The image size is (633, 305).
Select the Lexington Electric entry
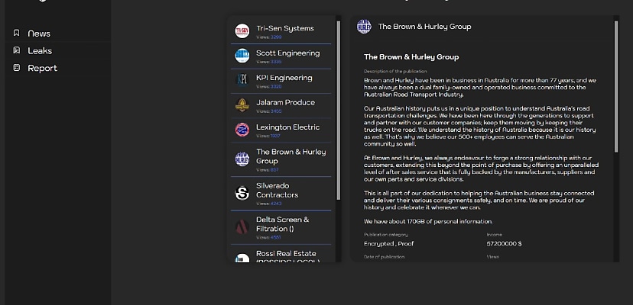pyautogui.click(x=281, y=130)
